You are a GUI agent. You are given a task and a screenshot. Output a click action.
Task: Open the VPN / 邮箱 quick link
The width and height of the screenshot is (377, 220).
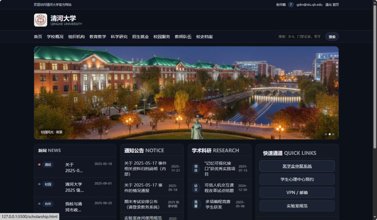297,192
